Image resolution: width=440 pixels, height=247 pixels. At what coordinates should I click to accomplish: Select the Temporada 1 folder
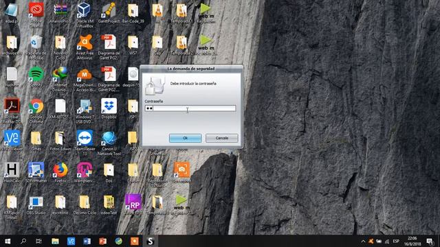pos(181,12)
